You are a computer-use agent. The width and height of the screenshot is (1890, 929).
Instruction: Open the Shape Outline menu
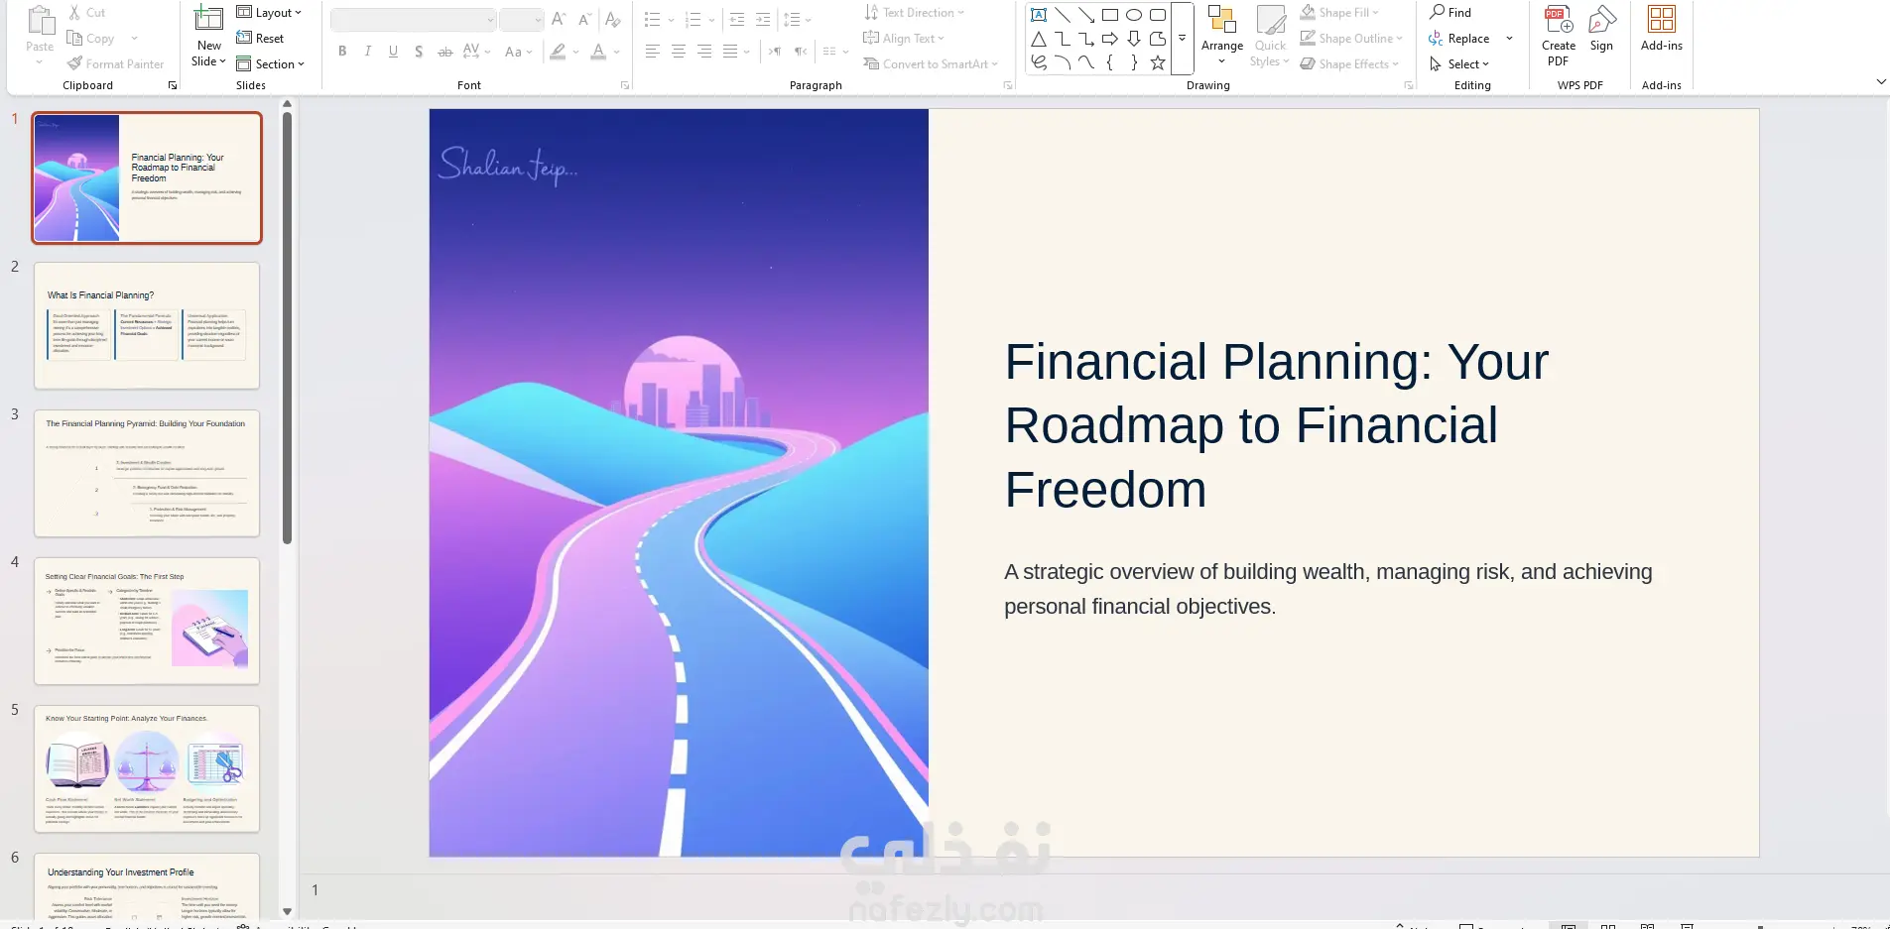[x=1351, y=39]
